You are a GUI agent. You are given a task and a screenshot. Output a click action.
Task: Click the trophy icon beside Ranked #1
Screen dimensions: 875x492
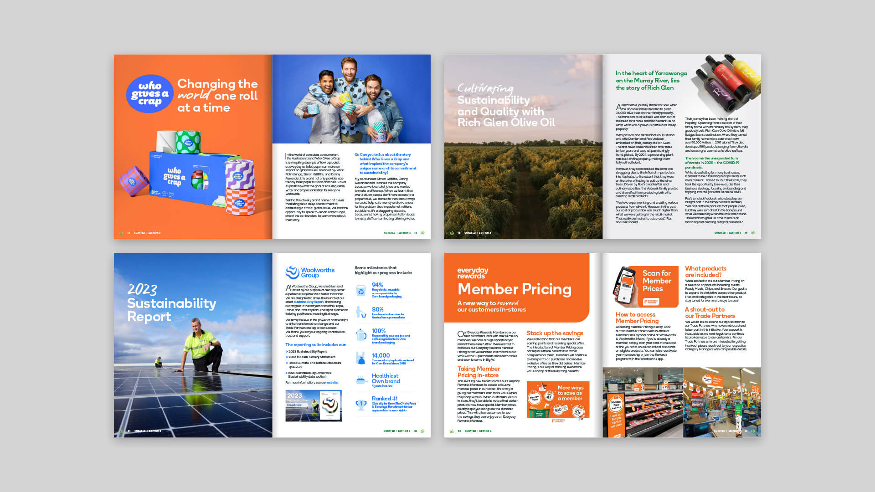[361, 404]
